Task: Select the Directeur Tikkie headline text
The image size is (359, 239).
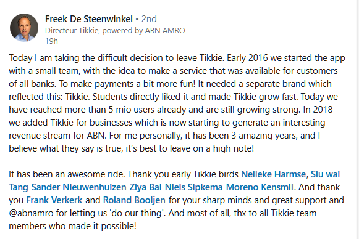Action: [115, 31]
